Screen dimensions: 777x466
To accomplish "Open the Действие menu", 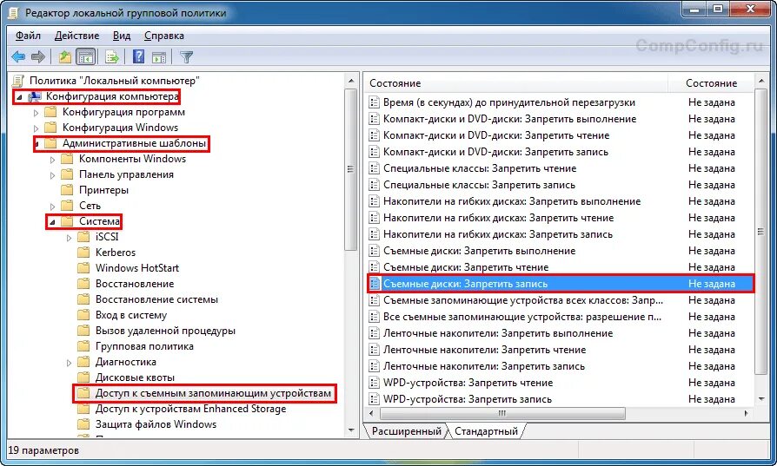I will coord(76,36).
